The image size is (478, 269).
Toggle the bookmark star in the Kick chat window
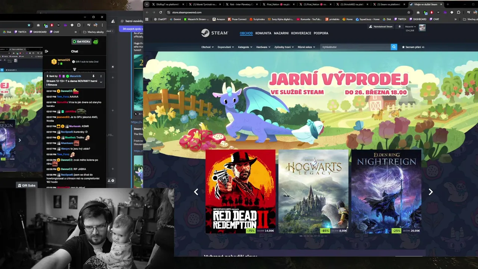29,25
